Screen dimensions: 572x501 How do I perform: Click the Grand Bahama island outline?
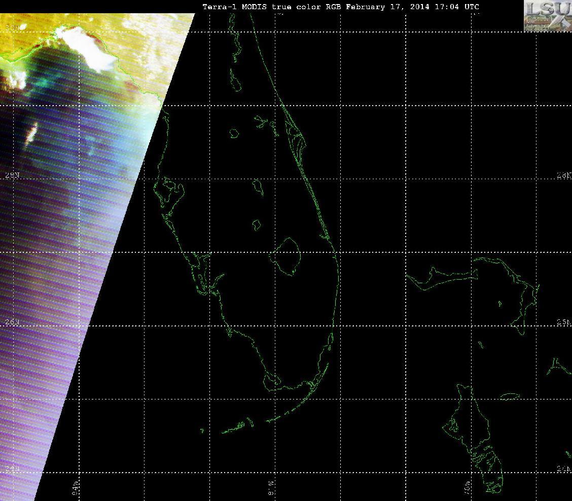tap(441, 277)
